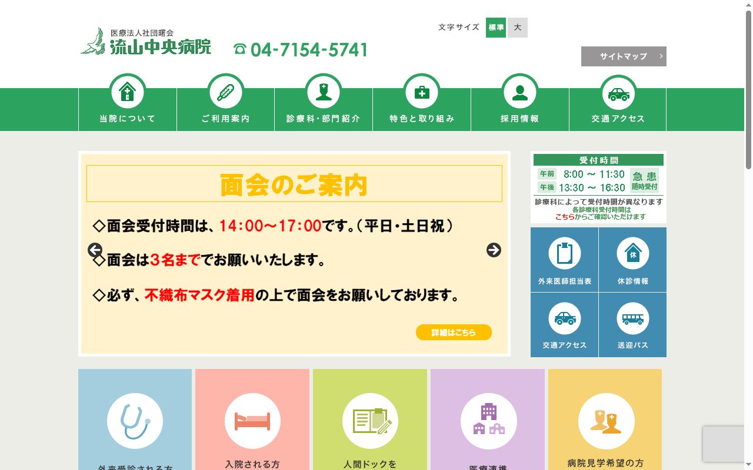Image resolution: width=753 pixels, height=470 pixels.
Task: Select 診療科・部門紹介 menu label
Action: pos(324,119)
